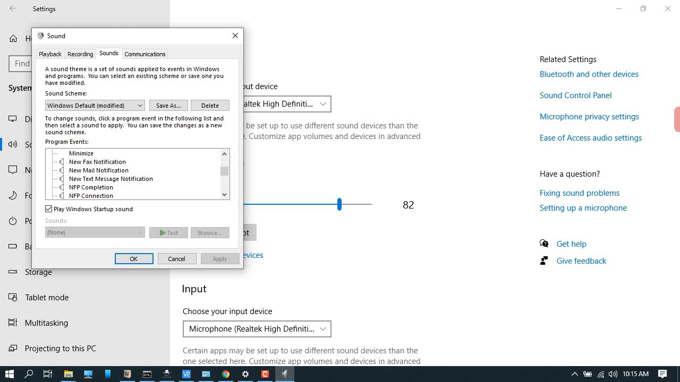Open Command Prompt from the taskbar
Screen dimensions: 680x382
[x=147, y=374]
